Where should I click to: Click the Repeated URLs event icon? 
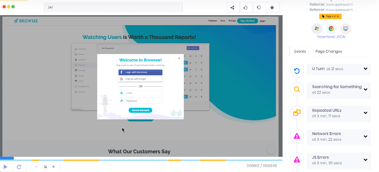coord(297,113)
